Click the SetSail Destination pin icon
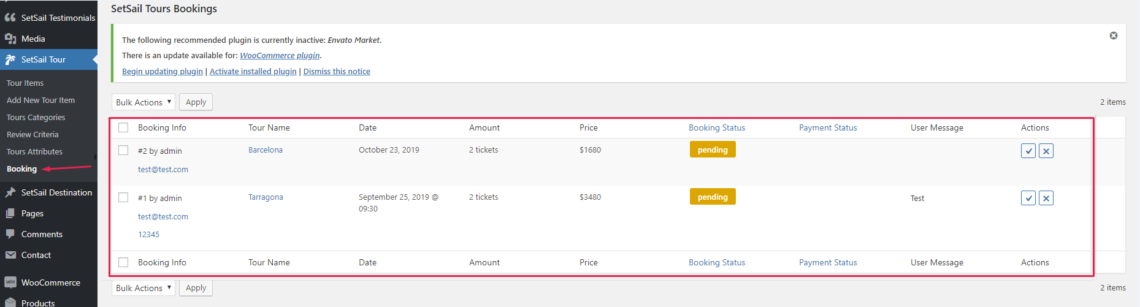1140x307 pixels. point(10,192)
